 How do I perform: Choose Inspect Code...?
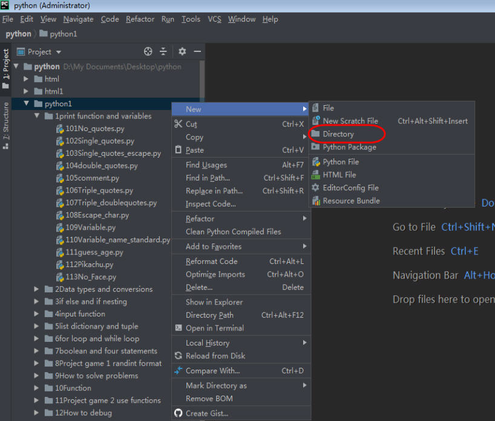click(x=241, y=204)
